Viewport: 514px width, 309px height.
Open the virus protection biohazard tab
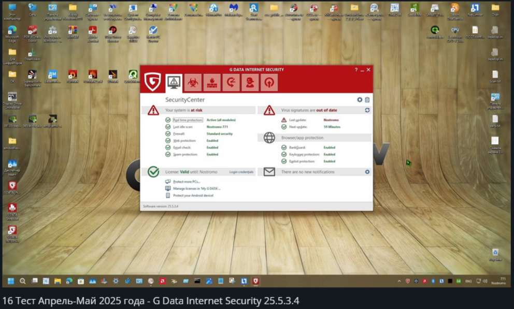pyautogui.click(x=193, y=82)
